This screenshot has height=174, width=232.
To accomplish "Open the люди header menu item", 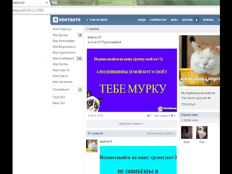I will [x=142, y=20].
